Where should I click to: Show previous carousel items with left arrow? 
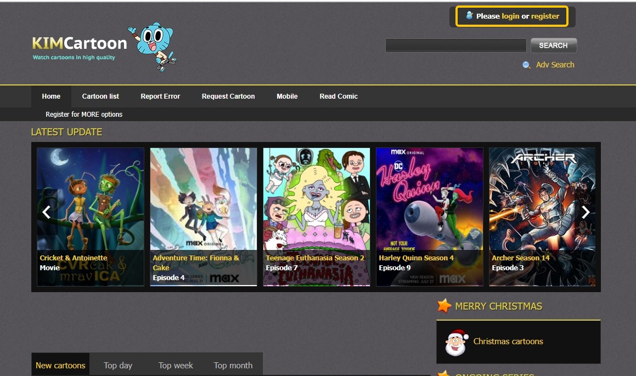pos(47,212)
